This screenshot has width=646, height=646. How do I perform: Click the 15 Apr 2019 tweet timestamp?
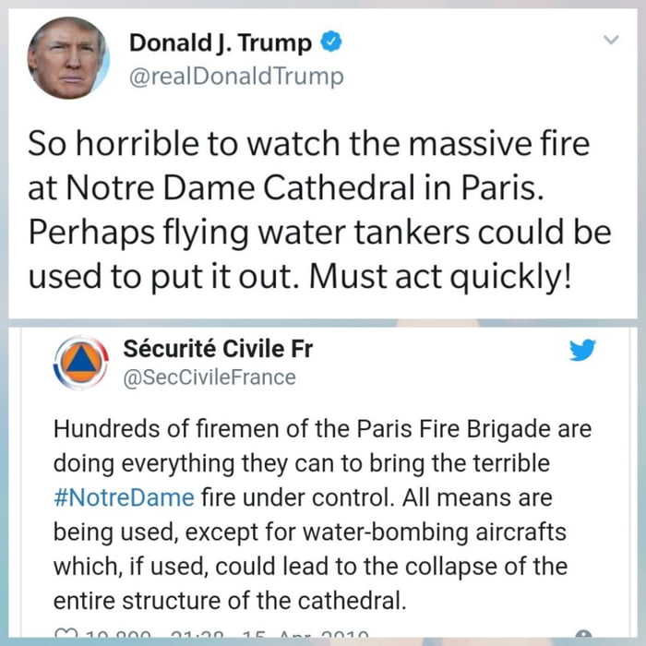(305, 634)
